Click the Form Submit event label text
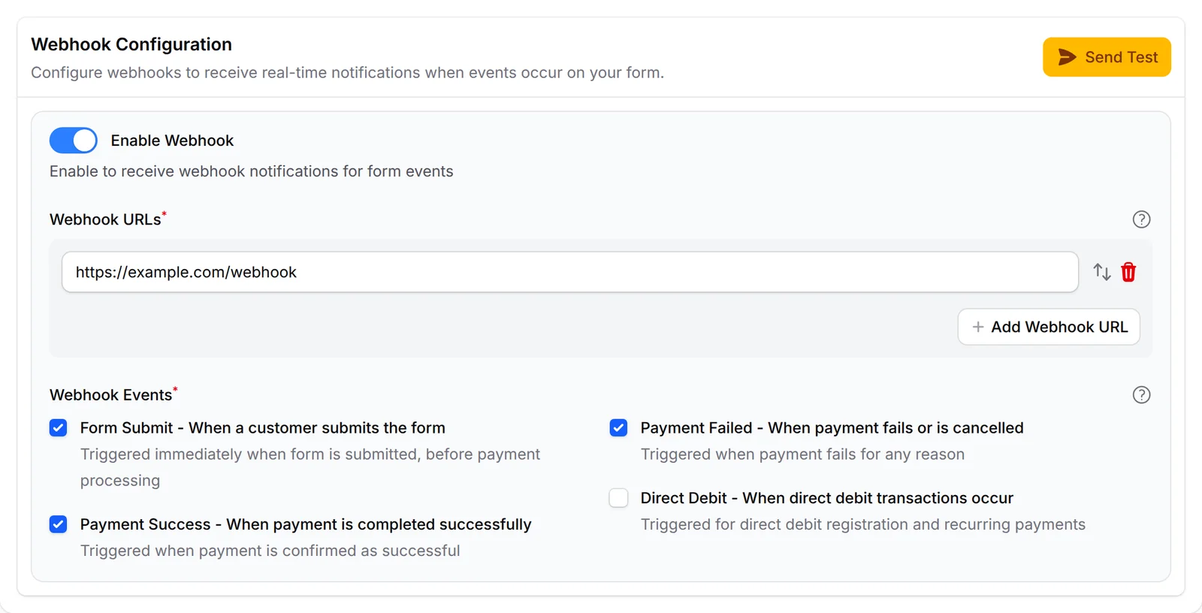The image size is (1202, 613). tap(263, 427)
